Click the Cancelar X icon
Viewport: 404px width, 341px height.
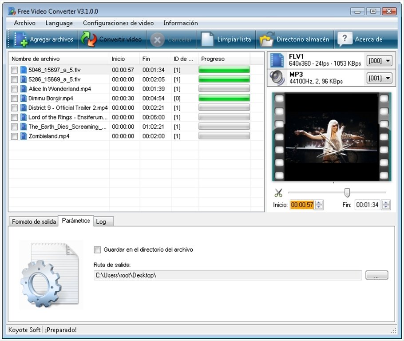[157, 40]
